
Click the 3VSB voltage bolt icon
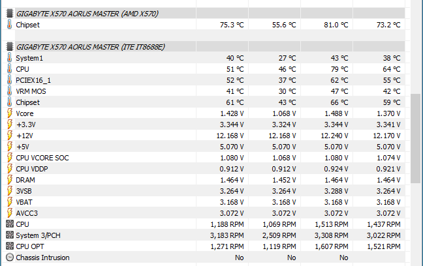pyautogui.click(x=9, y=191)
